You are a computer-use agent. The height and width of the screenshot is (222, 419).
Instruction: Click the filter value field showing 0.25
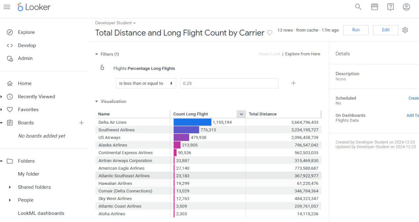pos(229,84)
